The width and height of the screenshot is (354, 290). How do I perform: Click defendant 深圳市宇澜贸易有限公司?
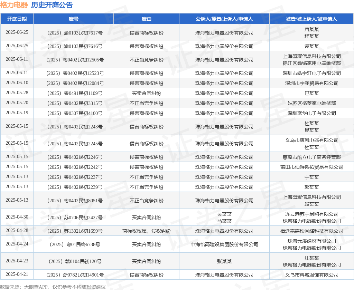tap(311, 84)
